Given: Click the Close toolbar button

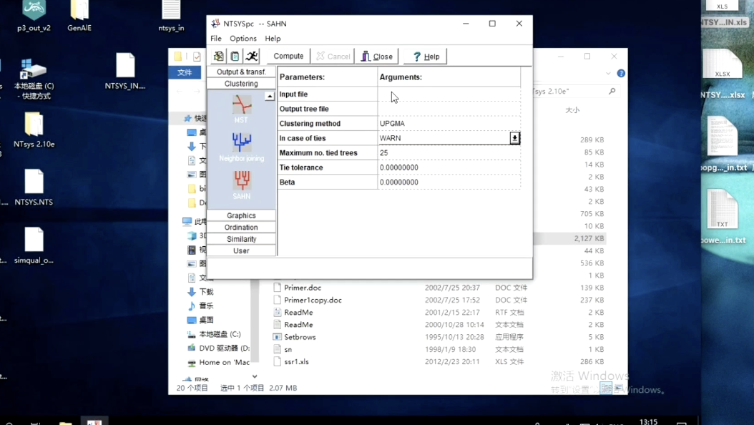Looking at the screenshot, I should (376, 57).
